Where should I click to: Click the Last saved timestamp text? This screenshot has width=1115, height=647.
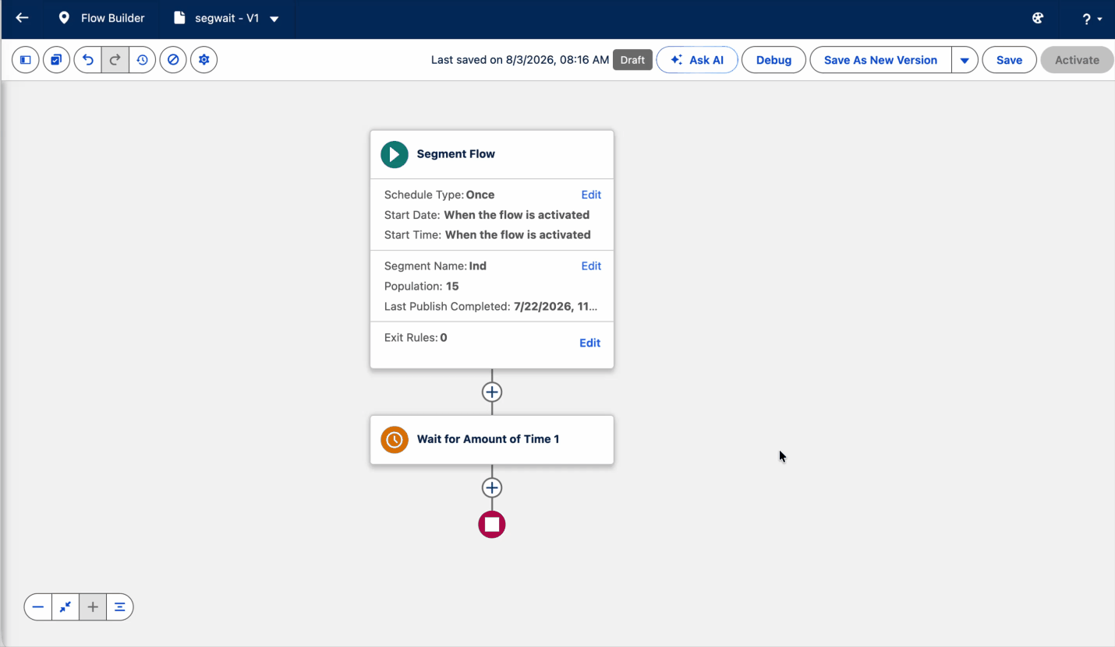click(x=520, y=60)
